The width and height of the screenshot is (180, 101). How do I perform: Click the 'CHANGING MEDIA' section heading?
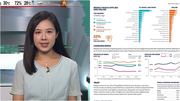click(x=102, y=46)
